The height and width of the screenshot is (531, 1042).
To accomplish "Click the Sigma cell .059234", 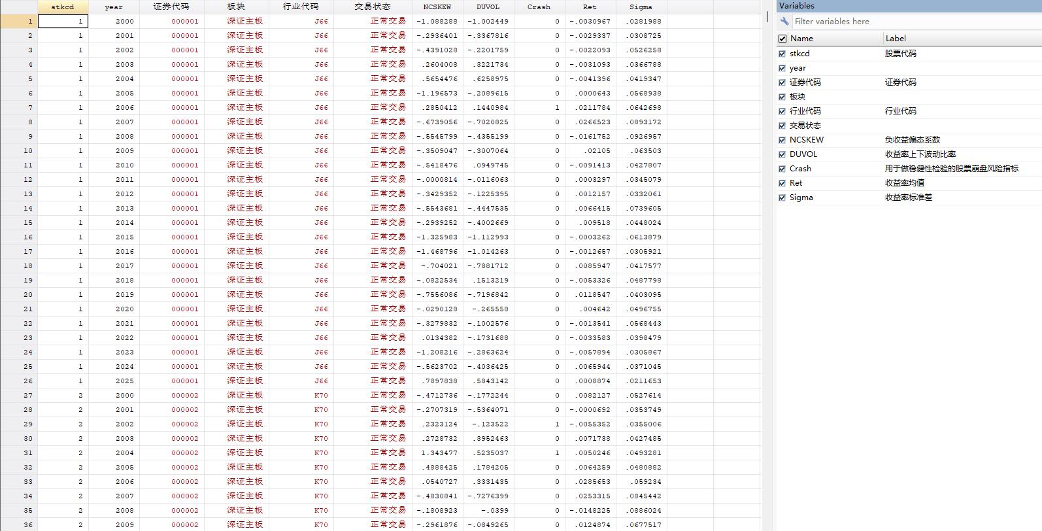I will point(641,481).
